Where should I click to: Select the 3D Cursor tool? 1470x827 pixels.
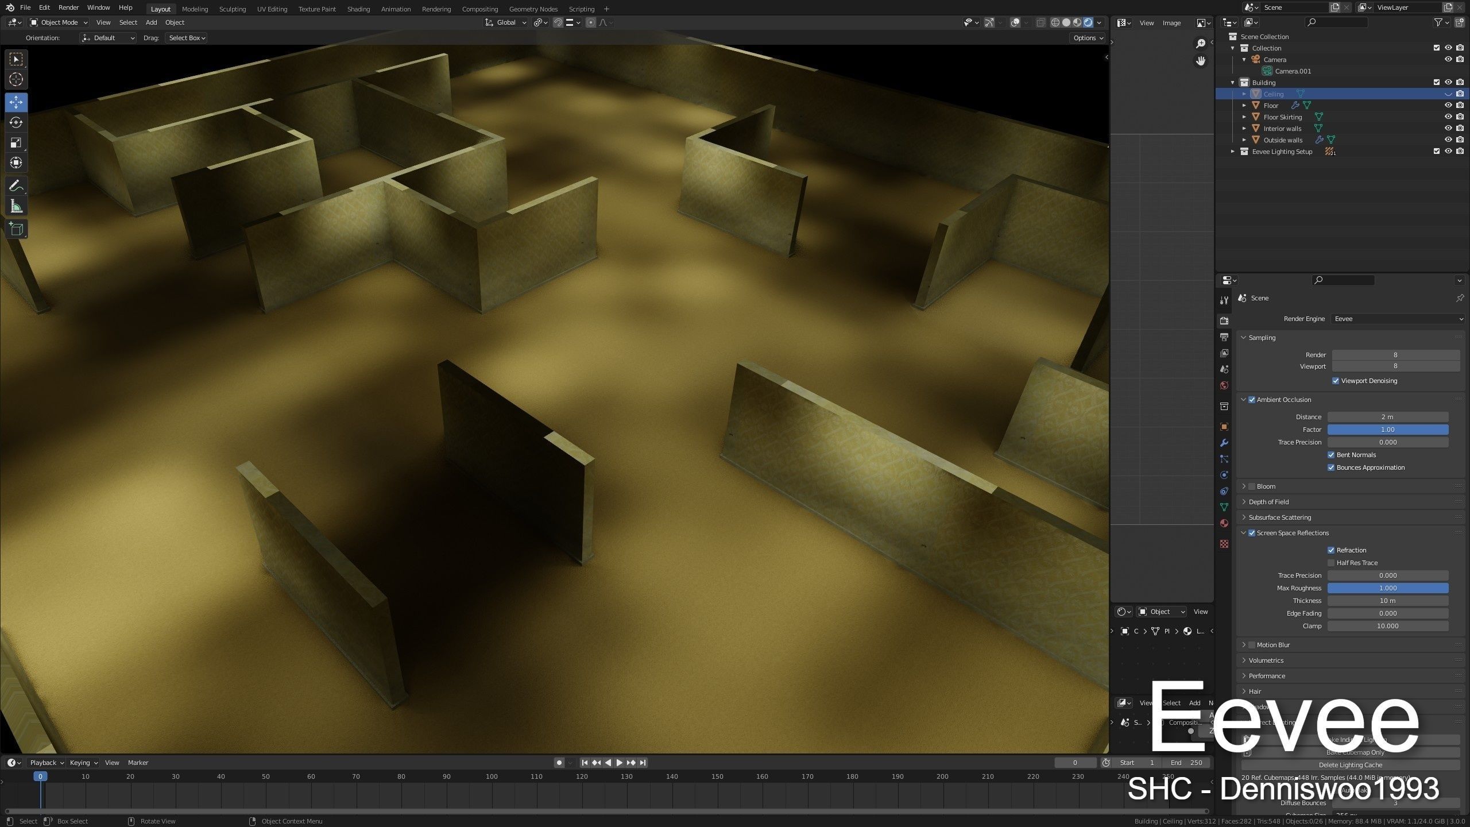pyautogui.click(x=16, y=79)
